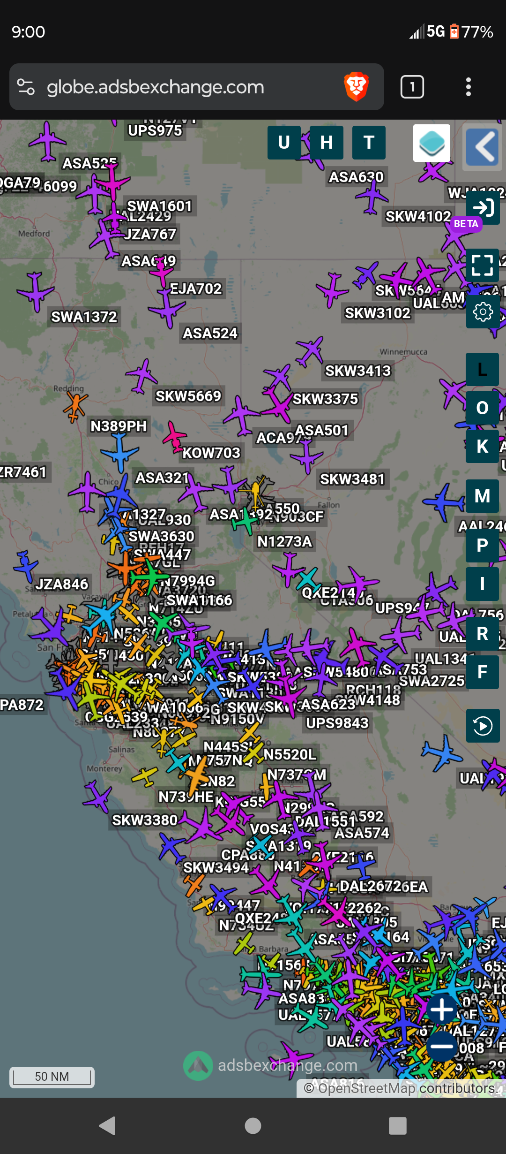Select the ASA524 flight label
Screen dimensions: 506x1154
pyautogui.click(x=210, y=333)
